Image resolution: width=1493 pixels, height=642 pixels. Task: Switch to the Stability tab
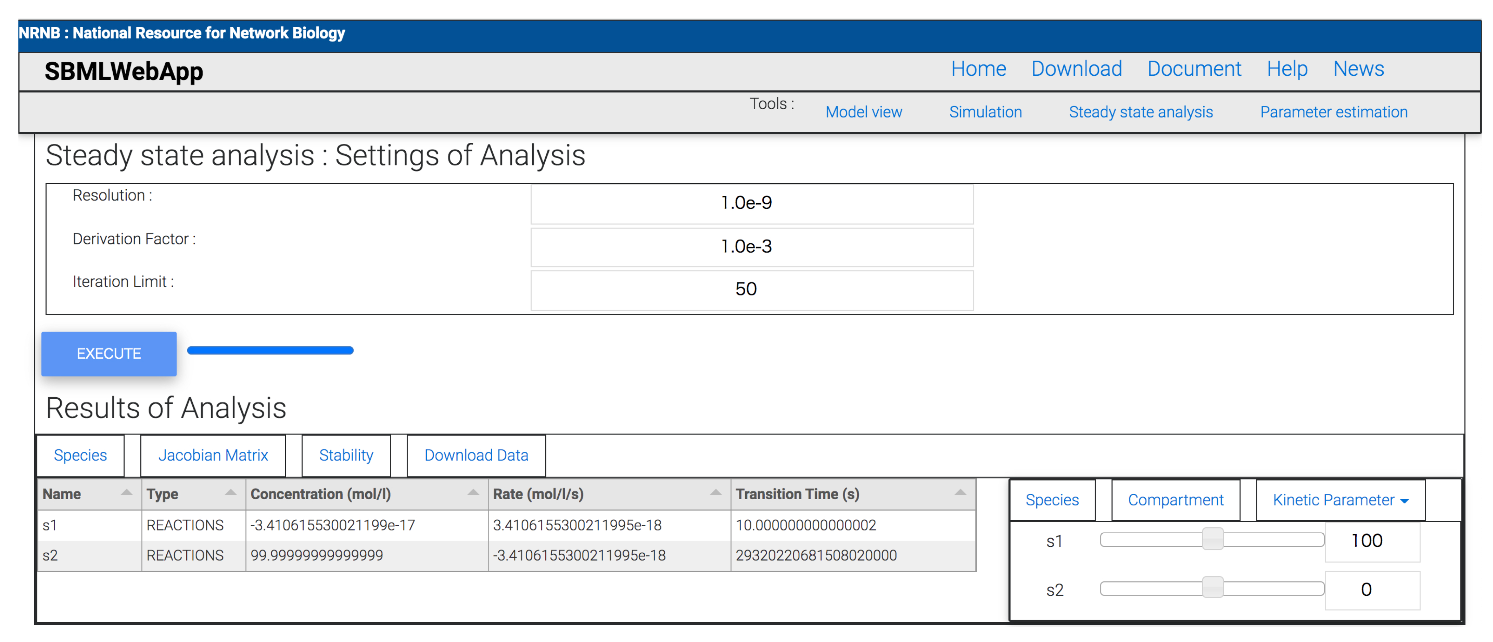tap(346, 455)
